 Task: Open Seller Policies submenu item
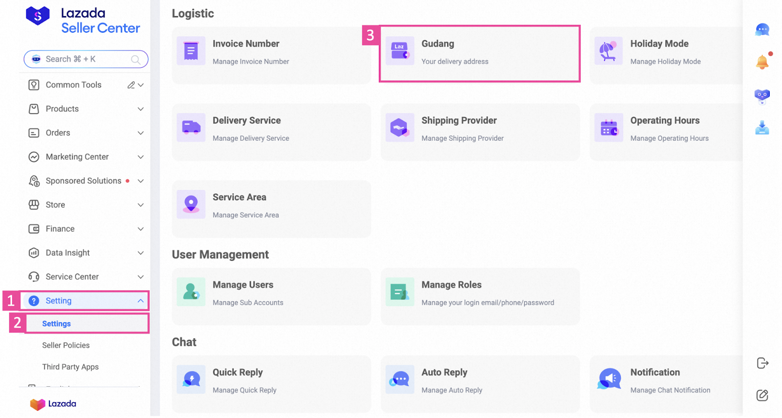(x=66, y=345)
